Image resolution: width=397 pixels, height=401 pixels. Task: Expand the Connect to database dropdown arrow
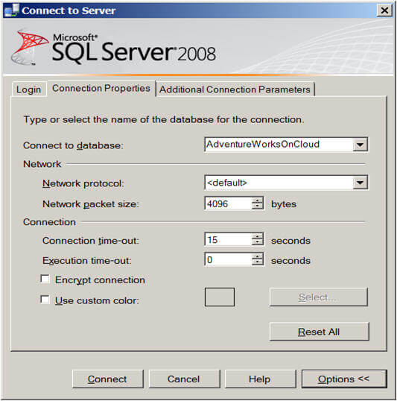(360, 145)
